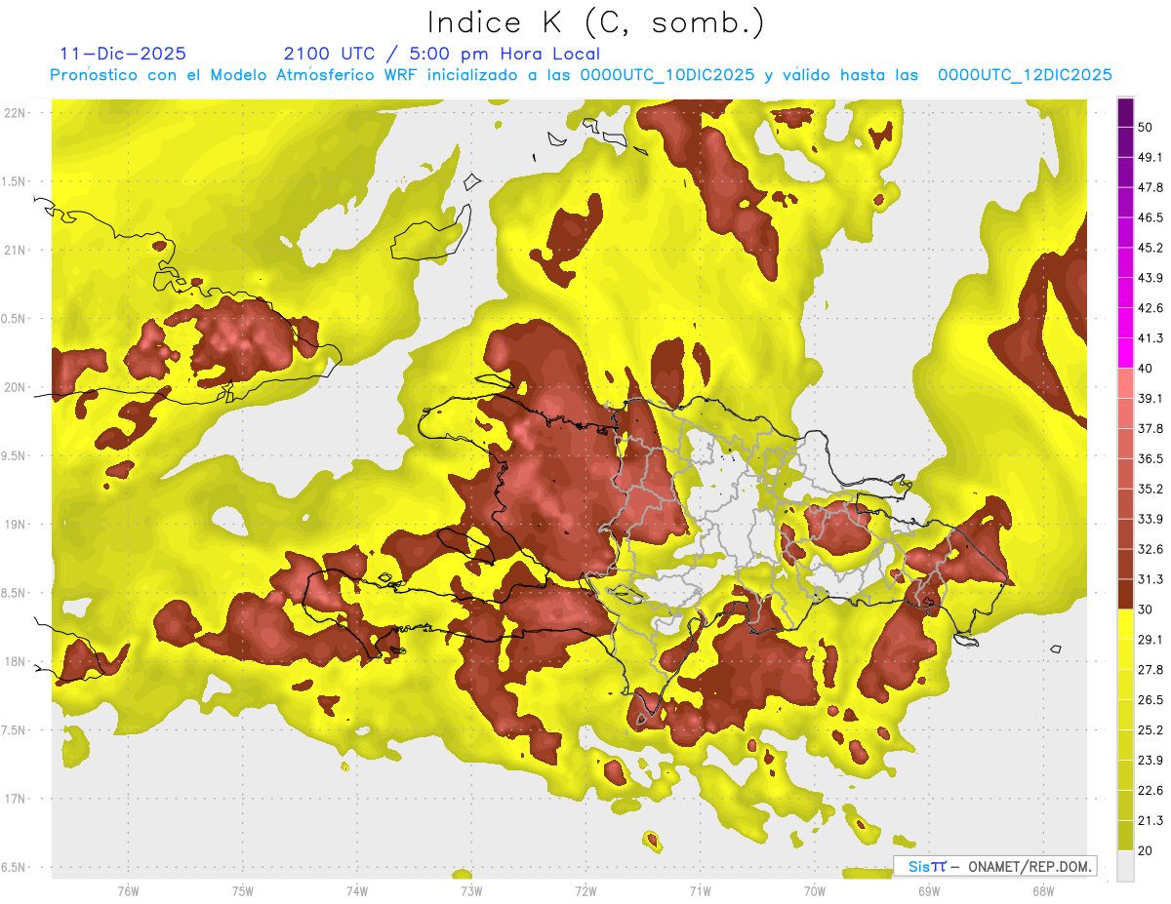Click the colorbar value 42.6
The height and width of the screenshot is (904, 1171).
point(1151,309)
